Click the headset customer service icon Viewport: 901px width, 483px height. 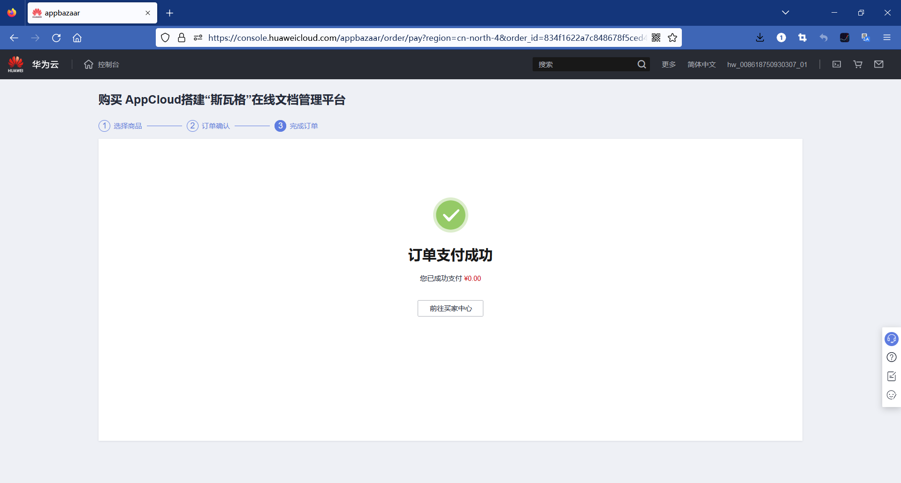[x=892, y=339]
